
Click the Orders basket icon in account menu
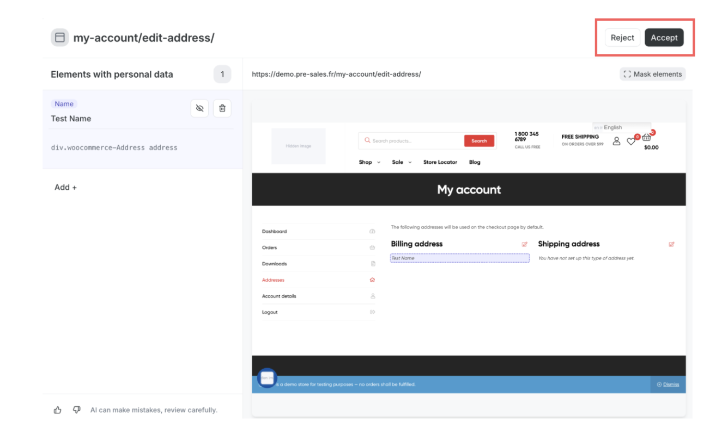(373, 247)
